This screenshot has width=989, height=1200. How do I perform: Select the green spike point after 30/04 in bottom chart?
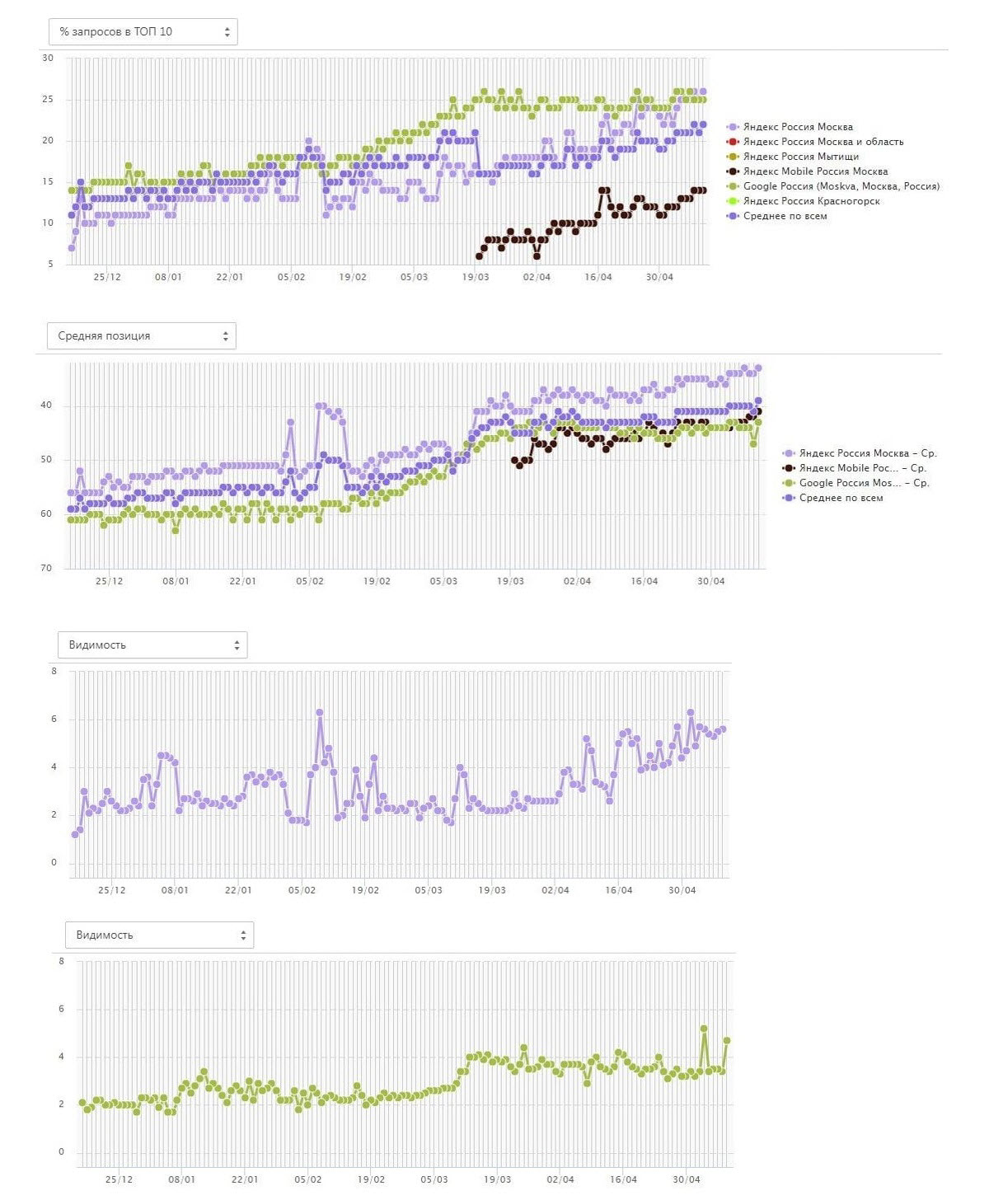[704, 1029]
